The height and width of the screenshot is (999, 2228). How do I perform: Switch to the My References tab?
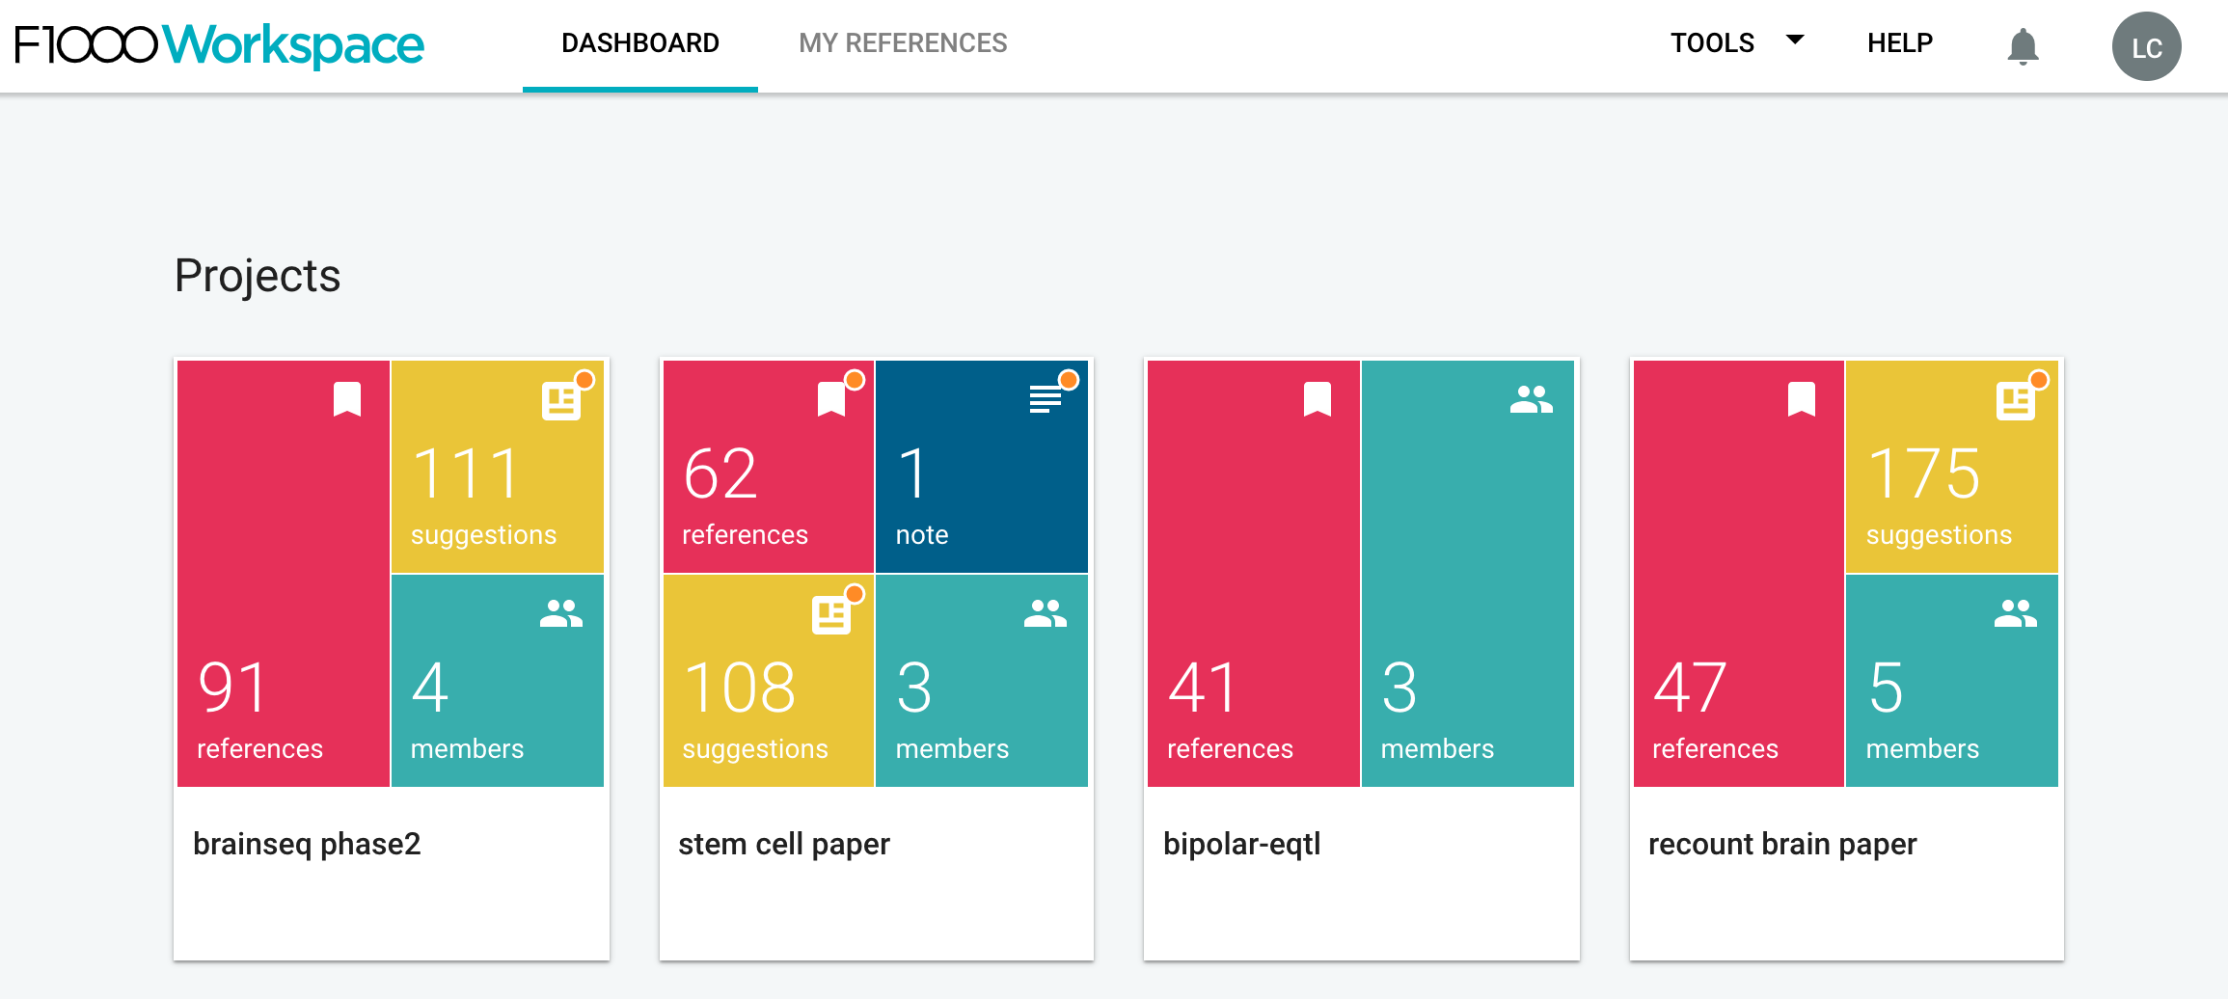coord(903,43)
